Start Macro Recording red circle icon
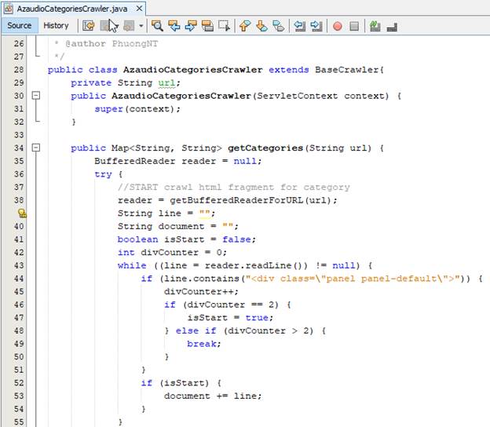 click(x=338, y=26)
